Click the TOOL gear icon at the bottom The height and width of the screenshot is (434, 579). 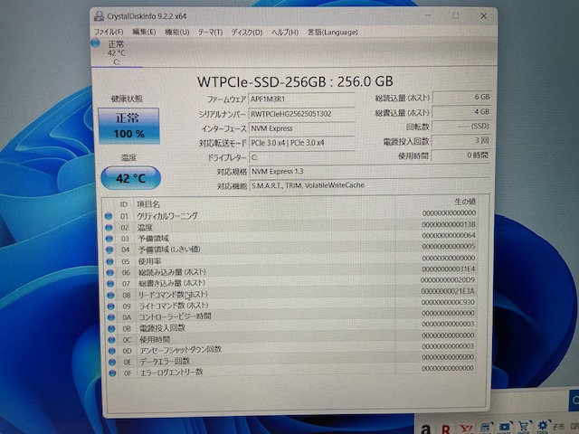[542, 426]
